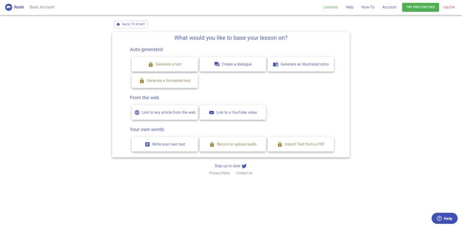The image size is (462, 227).
Task: Open the Lessons menu item
Action: (x=331, y=7)
